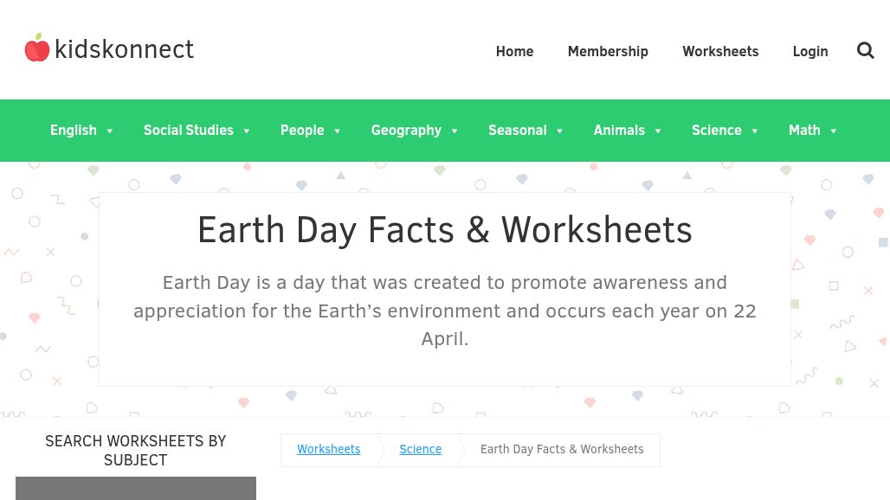
Task: Click the Login link
Action: [810, 51]
